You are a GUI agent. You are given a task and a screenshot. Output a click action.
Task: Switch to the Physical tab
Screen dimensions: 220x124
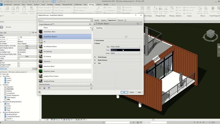(120, 20)
